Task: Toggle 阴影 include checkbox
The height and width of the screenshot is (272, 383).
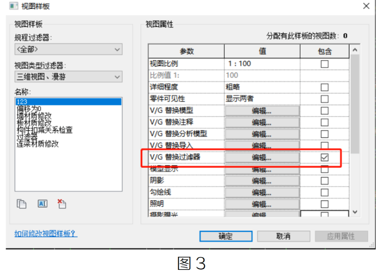Action: [324, 181]
